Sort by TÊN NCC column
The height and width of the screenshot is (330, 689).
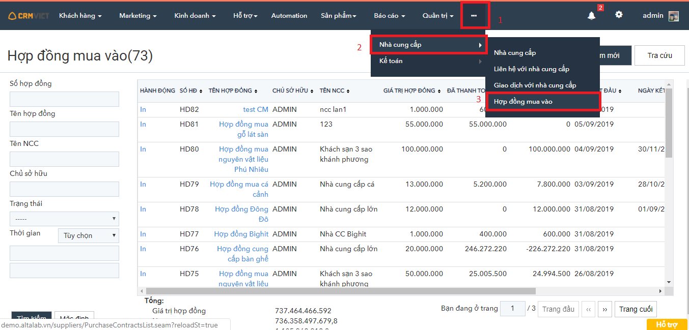point(335,91)
